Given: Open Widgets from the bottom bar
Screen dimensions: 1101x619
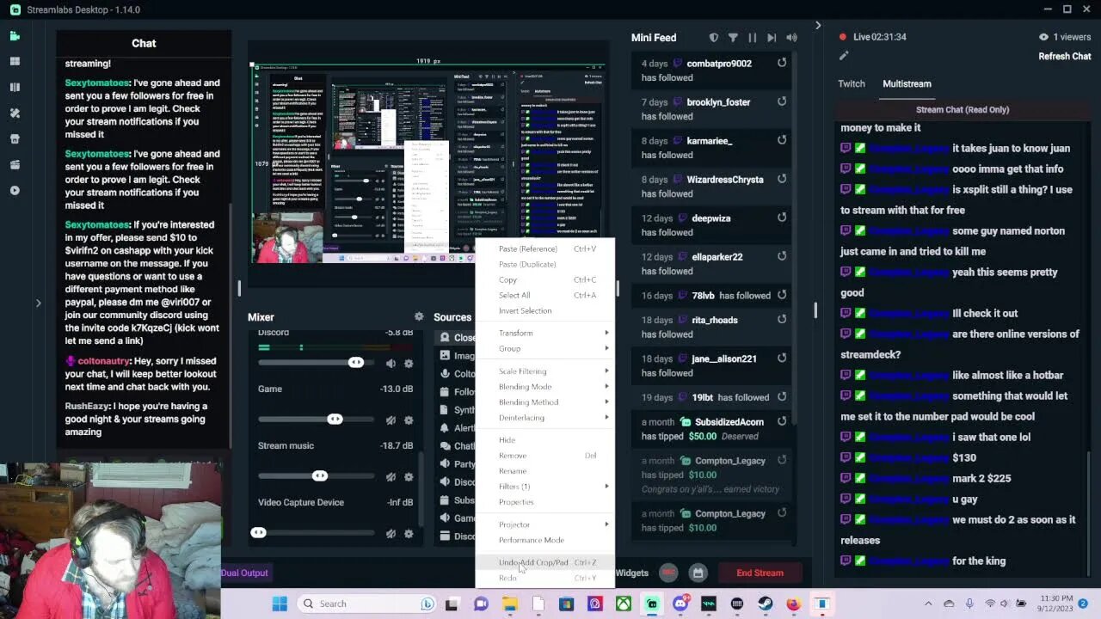Looking at the screenshot, I should pos(631,573).
